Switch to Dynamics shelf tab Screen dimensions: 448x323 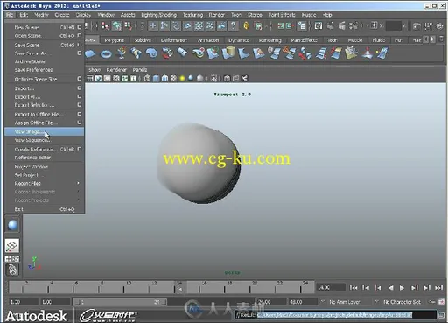click(x=239, y=40)
